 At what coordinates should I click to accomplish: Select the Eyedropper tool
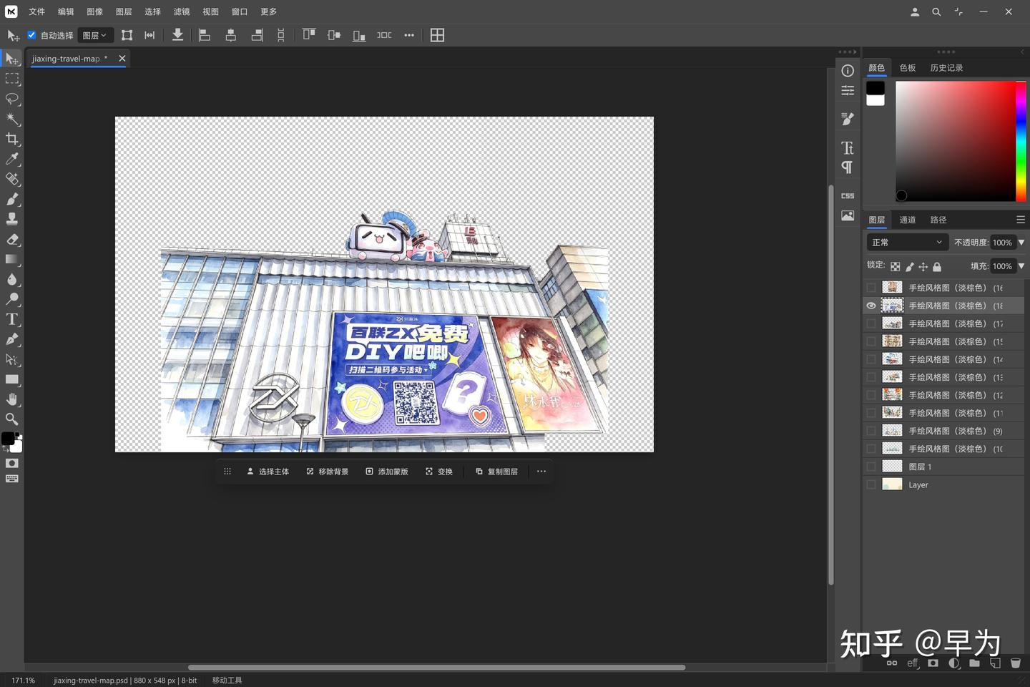12,159
